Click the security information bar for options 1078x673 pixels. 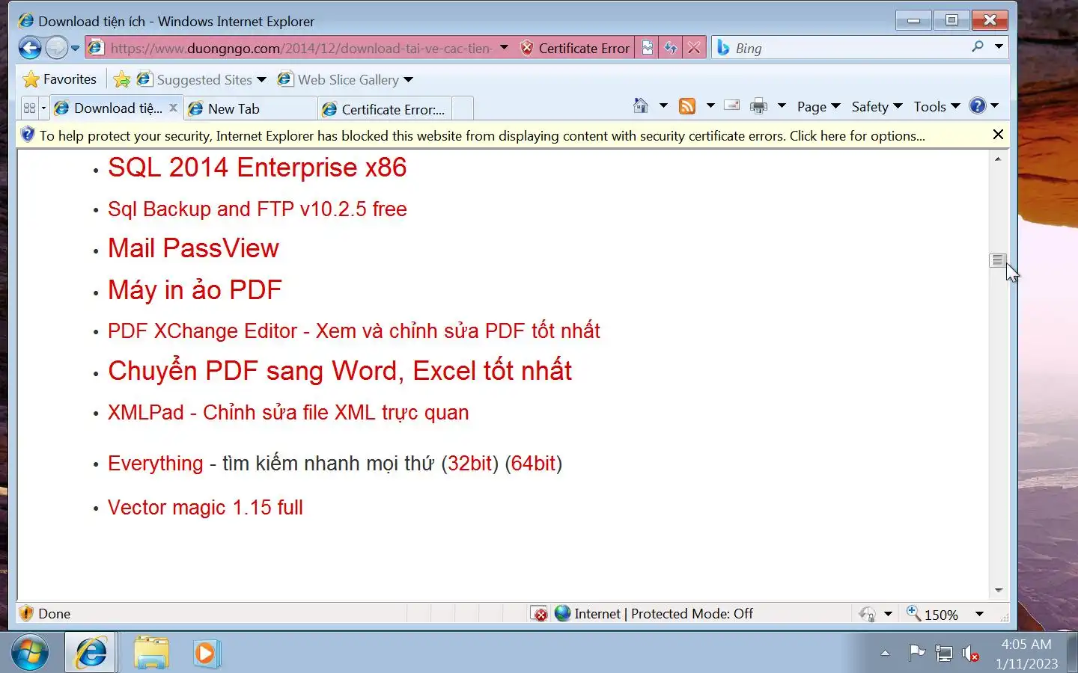502,135
